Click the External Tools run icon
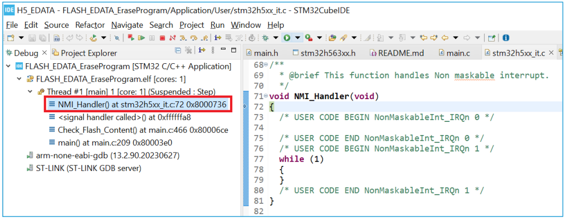Image resolution: width=567 pixels, height=221 pixels. [309, 38]
